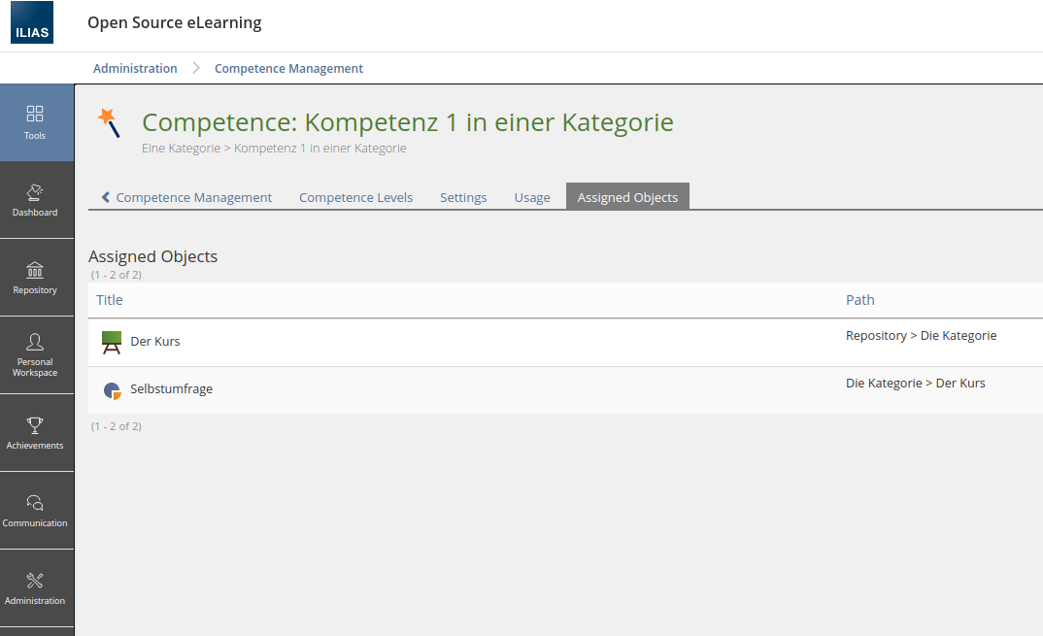The image size is (1043, 636).
Task: Click the Path column header
Action: coord(859,300)
